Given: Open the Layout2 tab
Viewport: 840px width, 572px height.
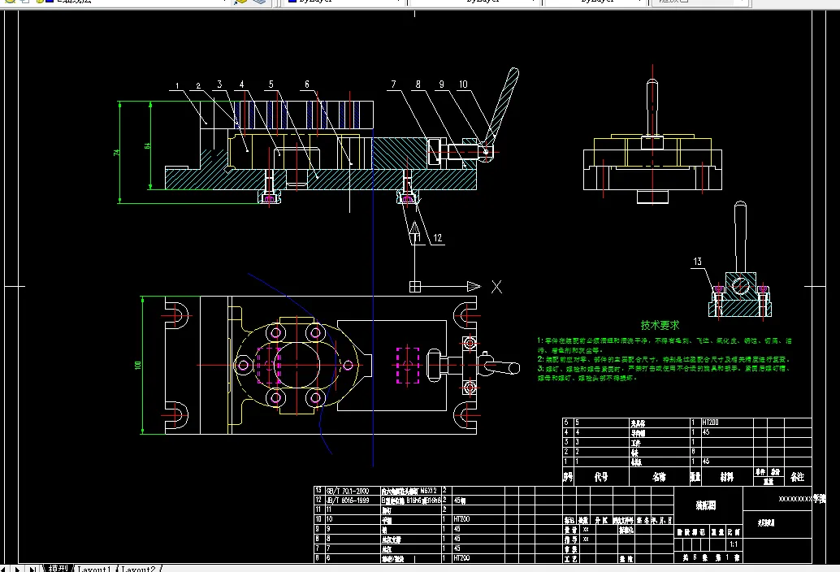Looking at the screenshot, I should pyautogui.click(x=138, y=568).
